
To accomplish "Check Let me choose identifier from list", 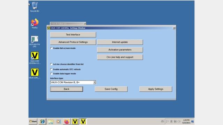I will [x=51, y=64].
